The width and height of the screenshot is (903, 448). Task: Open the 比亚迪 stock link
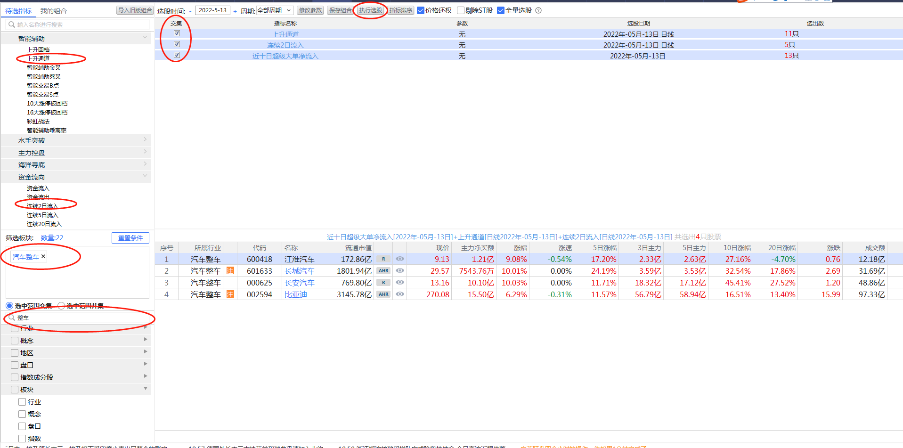coord(296,294)
